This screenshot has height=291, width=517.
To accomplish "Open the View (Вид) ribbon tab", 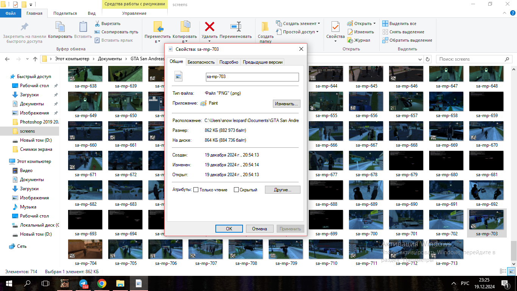I will [x=92, y=13].
